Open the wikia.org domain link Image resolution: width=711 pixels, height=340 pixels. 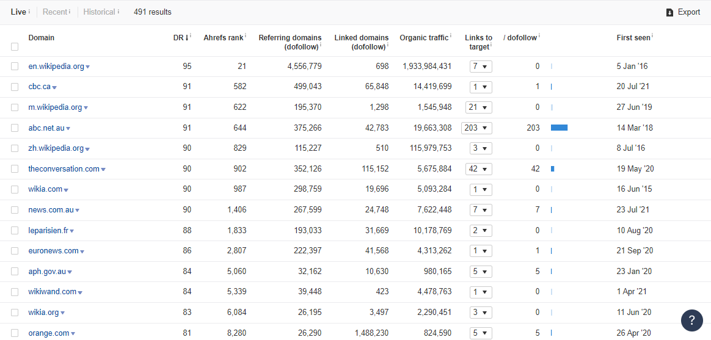click(x=43, y=313)
